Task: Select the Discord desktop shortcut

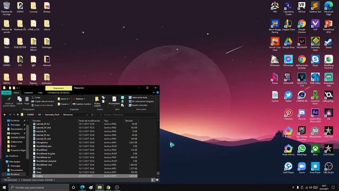Action: [301, 115]
